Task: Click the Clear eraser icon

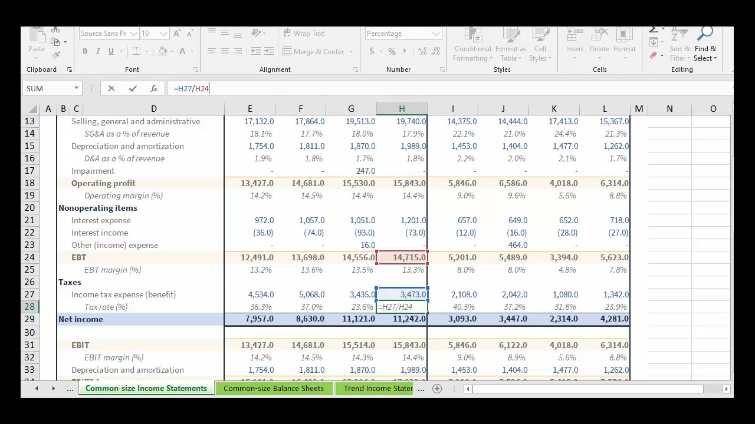Action: pyautogui.click(x=654, y=55)
